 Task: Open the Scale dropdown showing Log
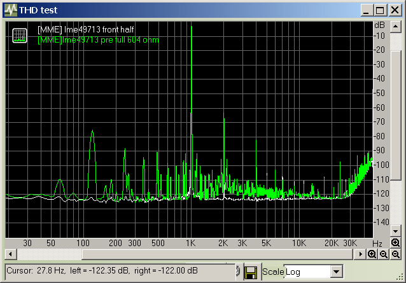coord(337,272)
